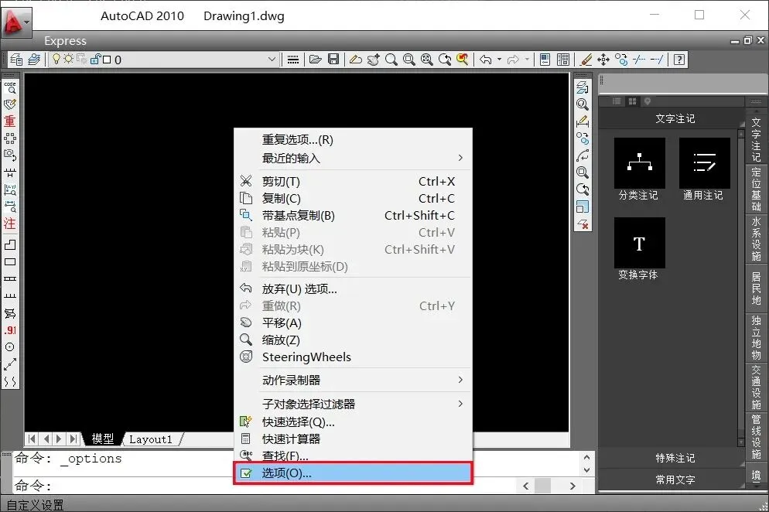
Task: Open the 水系设施 vertical palette tab
Action: pyautogui.click(x=757, y=239)
